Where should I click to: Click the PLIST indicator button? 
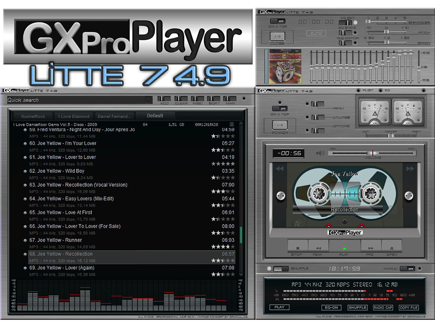(359, 91)
